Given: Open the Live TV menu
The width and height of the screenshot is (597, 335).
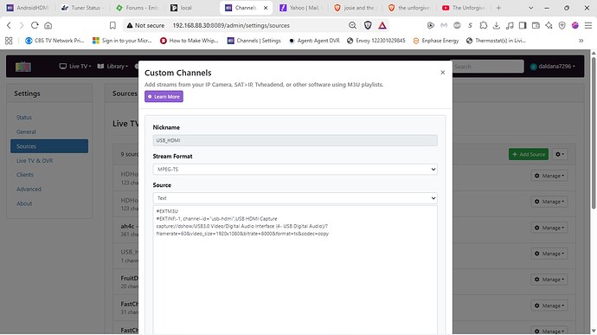Looking at the screenshot, I should (x=75, y=67).
